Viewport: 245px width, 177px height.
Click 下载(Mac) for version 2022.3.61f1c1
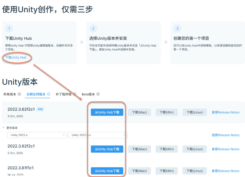139,171
